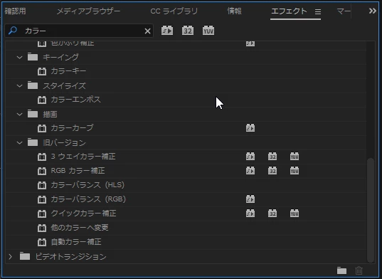The height and width of the screenshot is (279, 382).
Task: Select the RGB カラー補正 effect name
Action: tap(78, 171)
